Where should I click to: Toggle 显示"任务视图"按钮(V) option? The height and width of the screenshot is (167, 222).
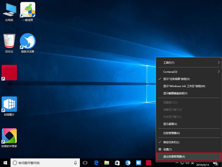pos(189,79)
